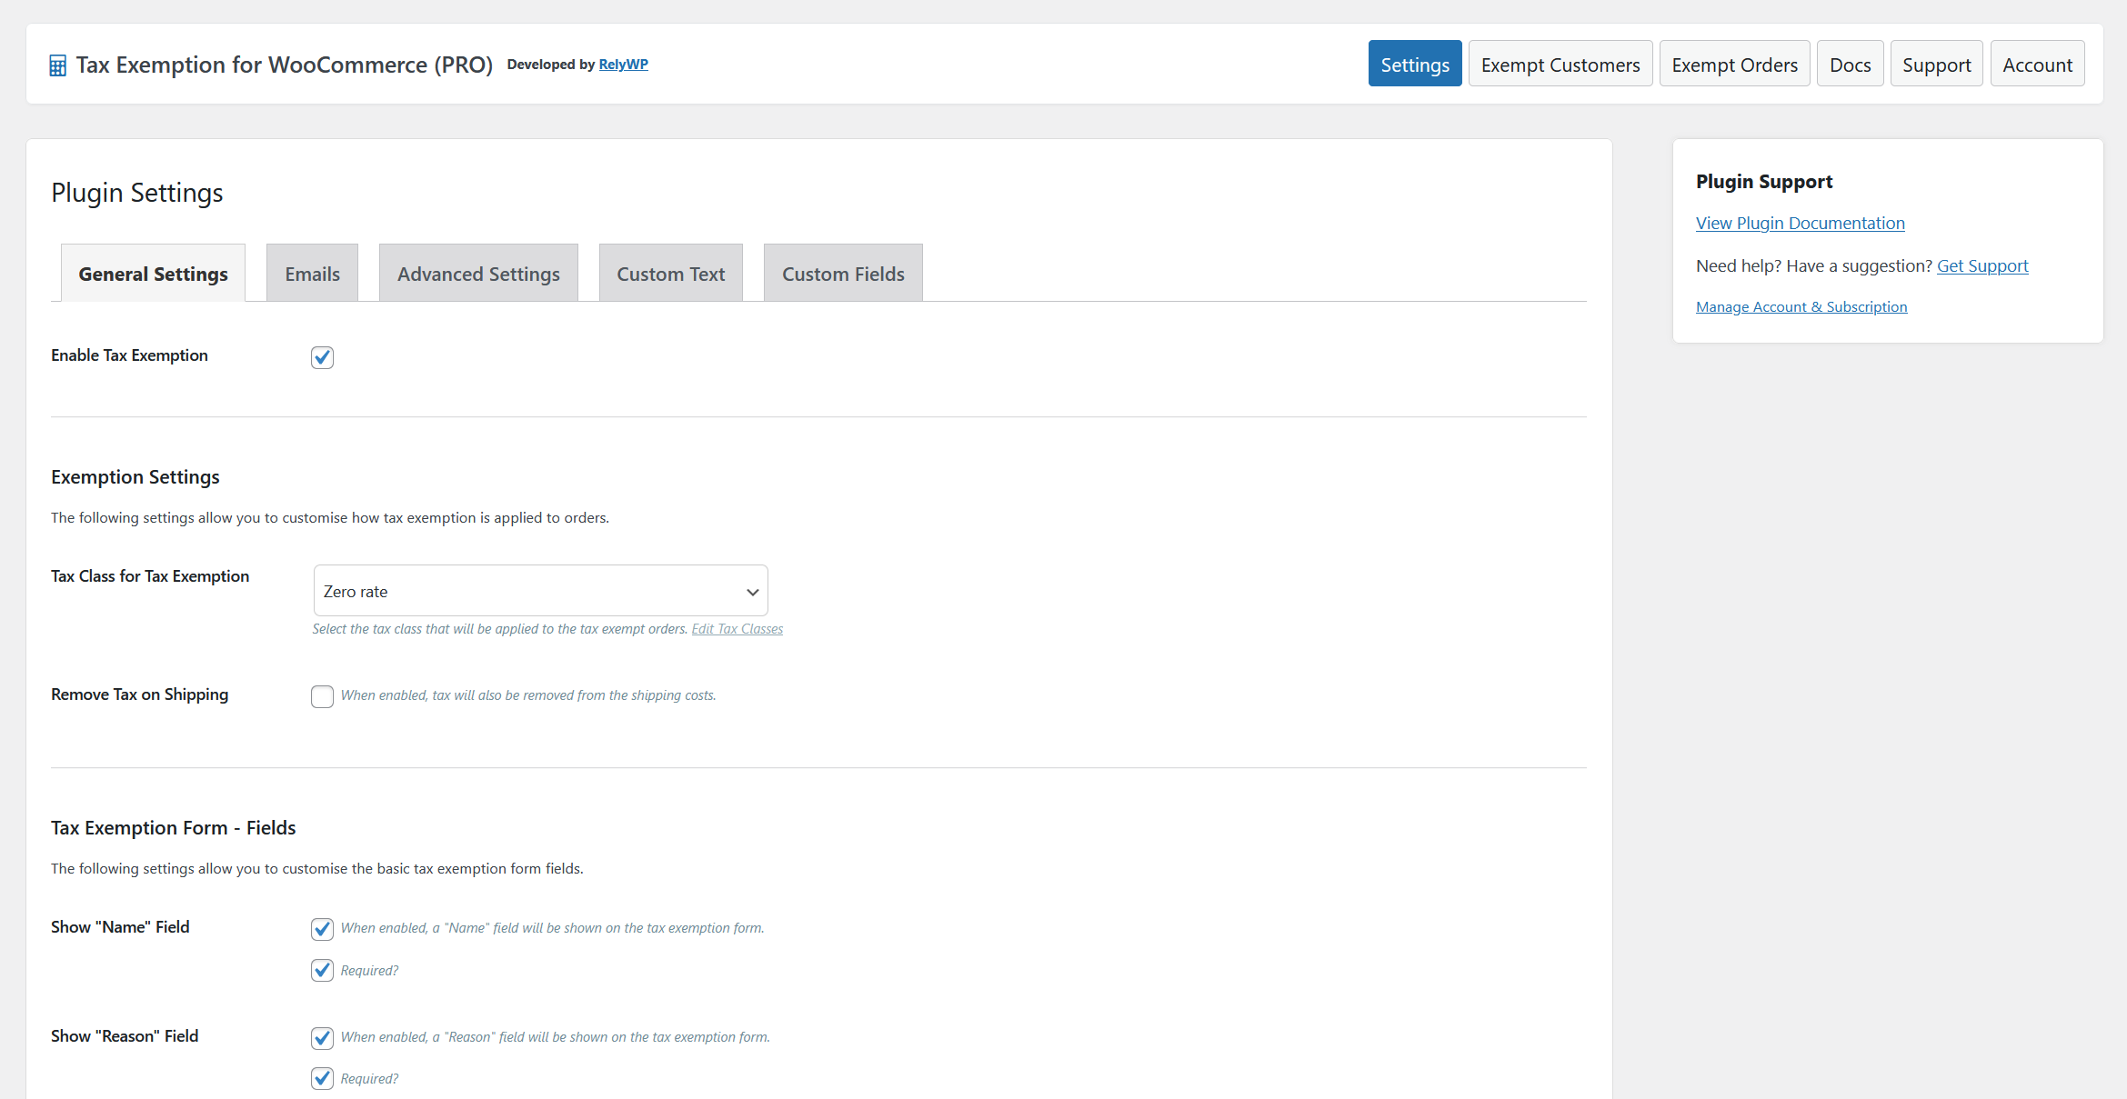
Task: Disable the Enable Tax Exemption checkbox
Action: coord(322,357)
